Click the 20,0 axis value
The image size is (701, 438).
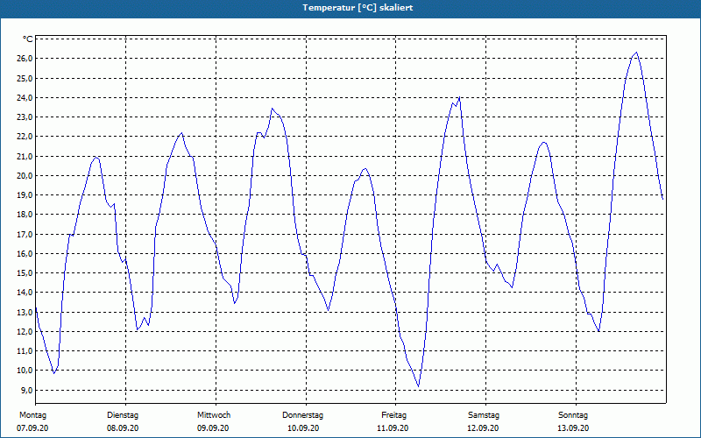click(x=25, y=176)
